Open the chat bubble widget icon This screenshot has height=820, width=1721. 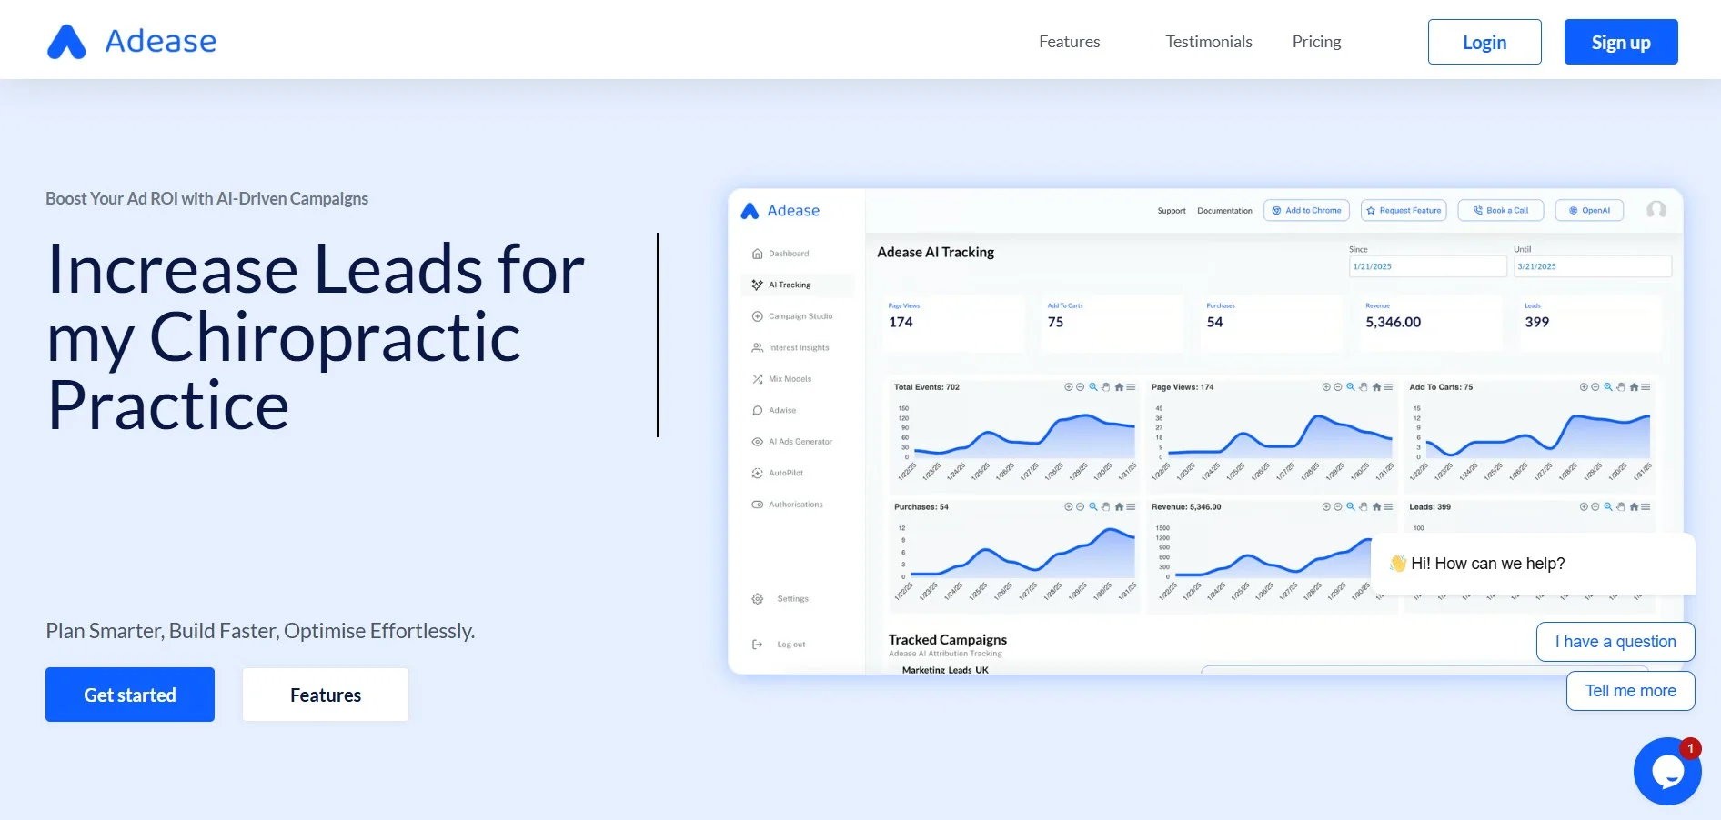click(x=1666, y=771)
